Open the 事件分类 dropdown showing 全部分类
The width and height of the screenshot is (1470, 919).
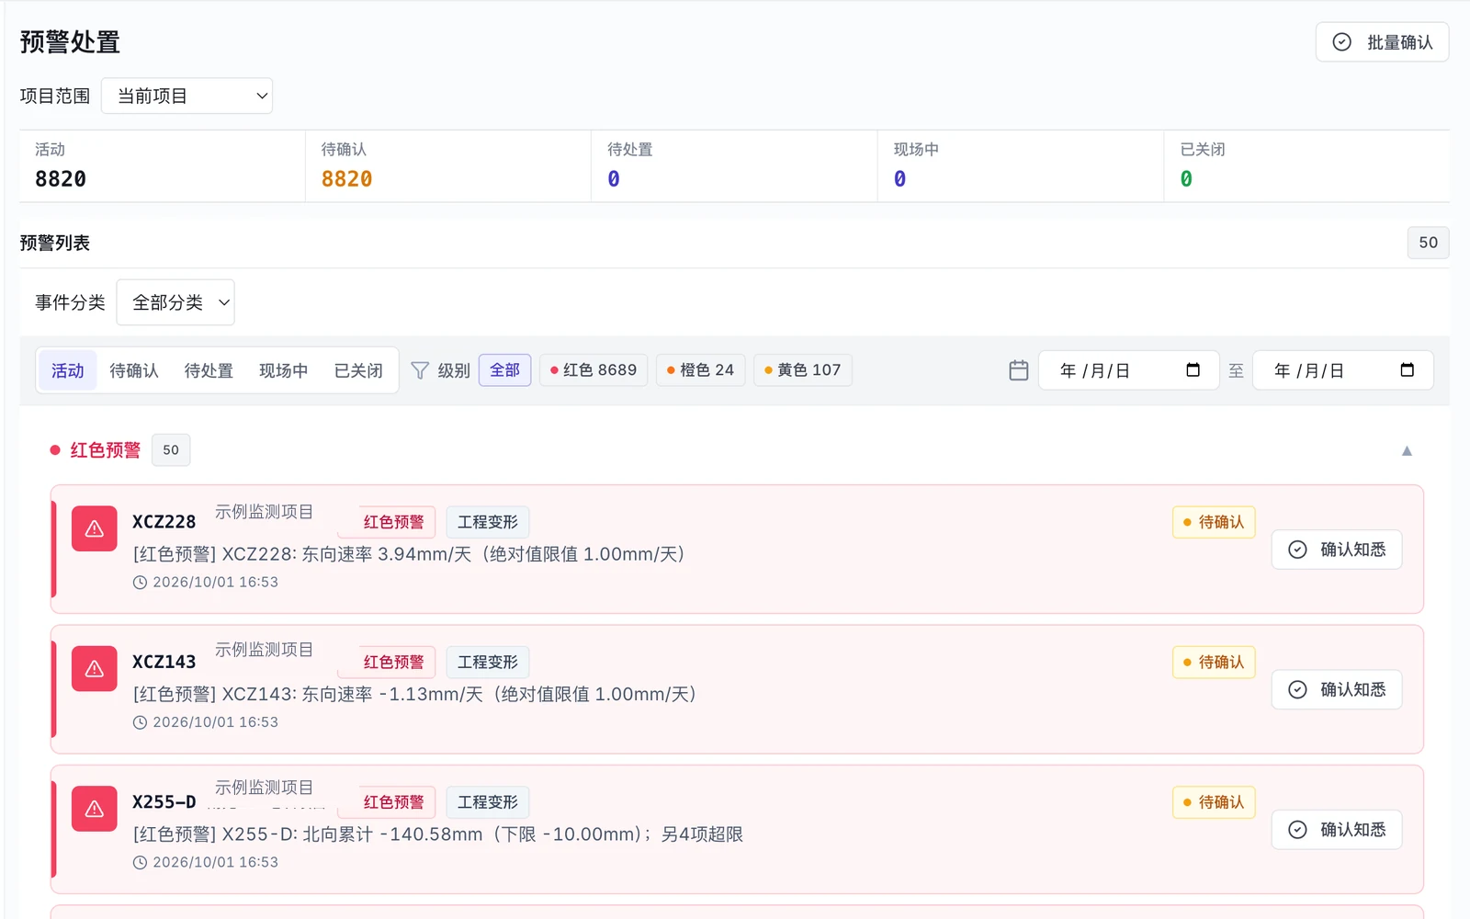click(x=175, y=302)
